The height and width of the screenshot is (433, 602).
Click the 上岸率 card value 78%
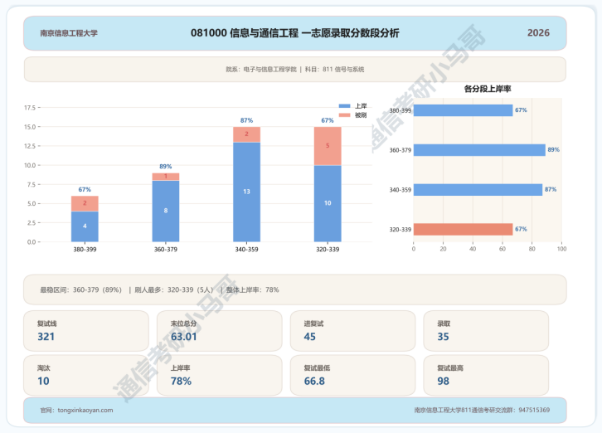tap(181, 381)
